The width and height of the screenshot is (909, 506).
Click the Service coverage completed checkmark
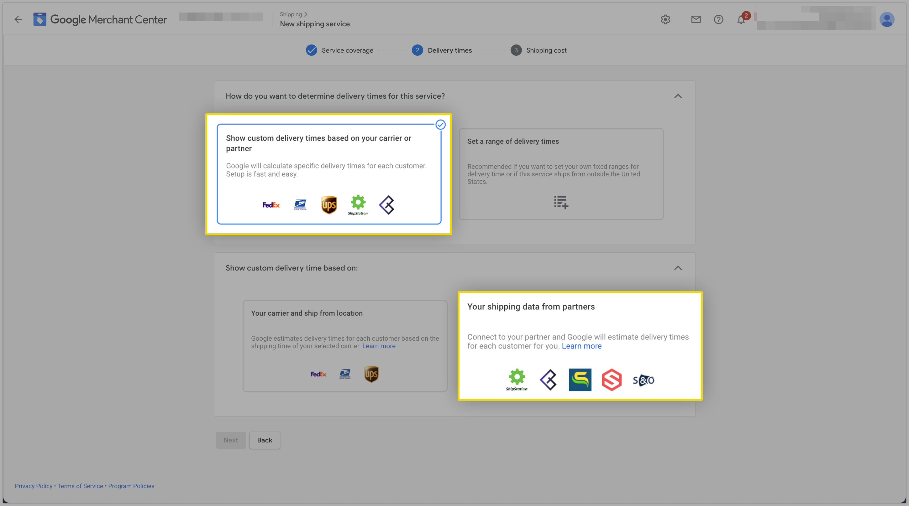tap(311, 50)
